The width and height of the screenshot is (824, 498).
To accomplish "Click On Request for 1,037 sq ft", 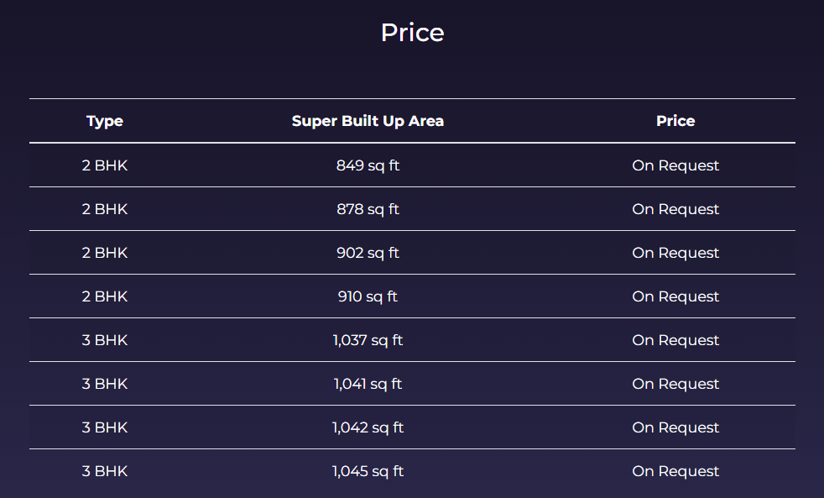I will pos(675,340).
